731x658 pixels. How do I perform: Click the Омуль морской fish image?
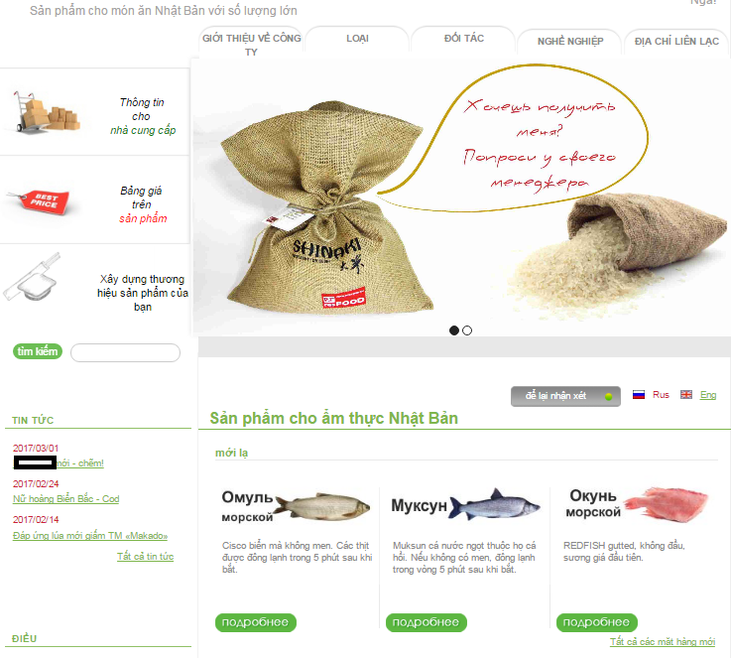[322, 505]
